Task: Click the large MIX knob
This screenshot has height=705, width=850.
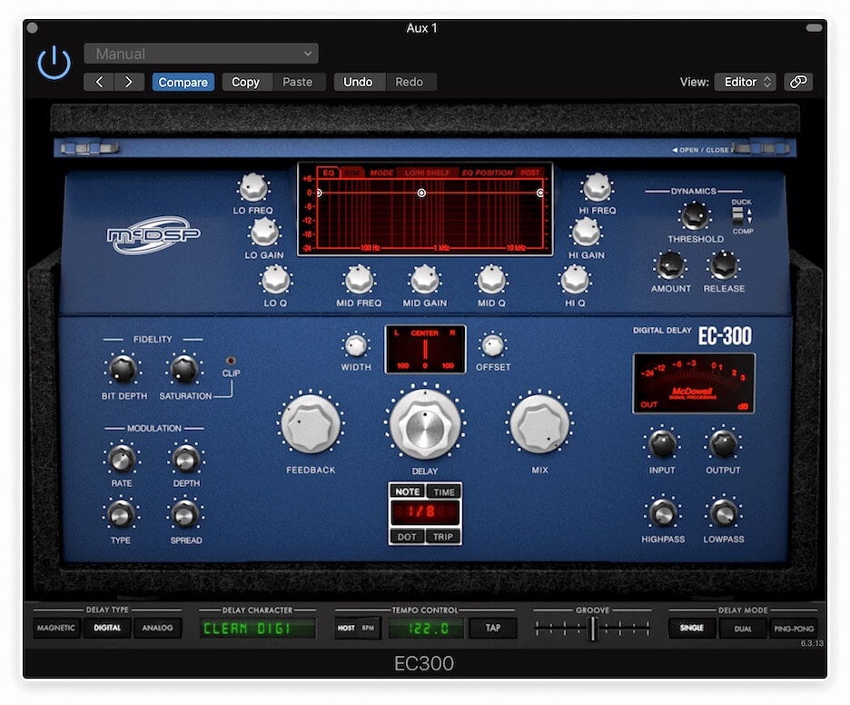Action: (x=540, y=423)
